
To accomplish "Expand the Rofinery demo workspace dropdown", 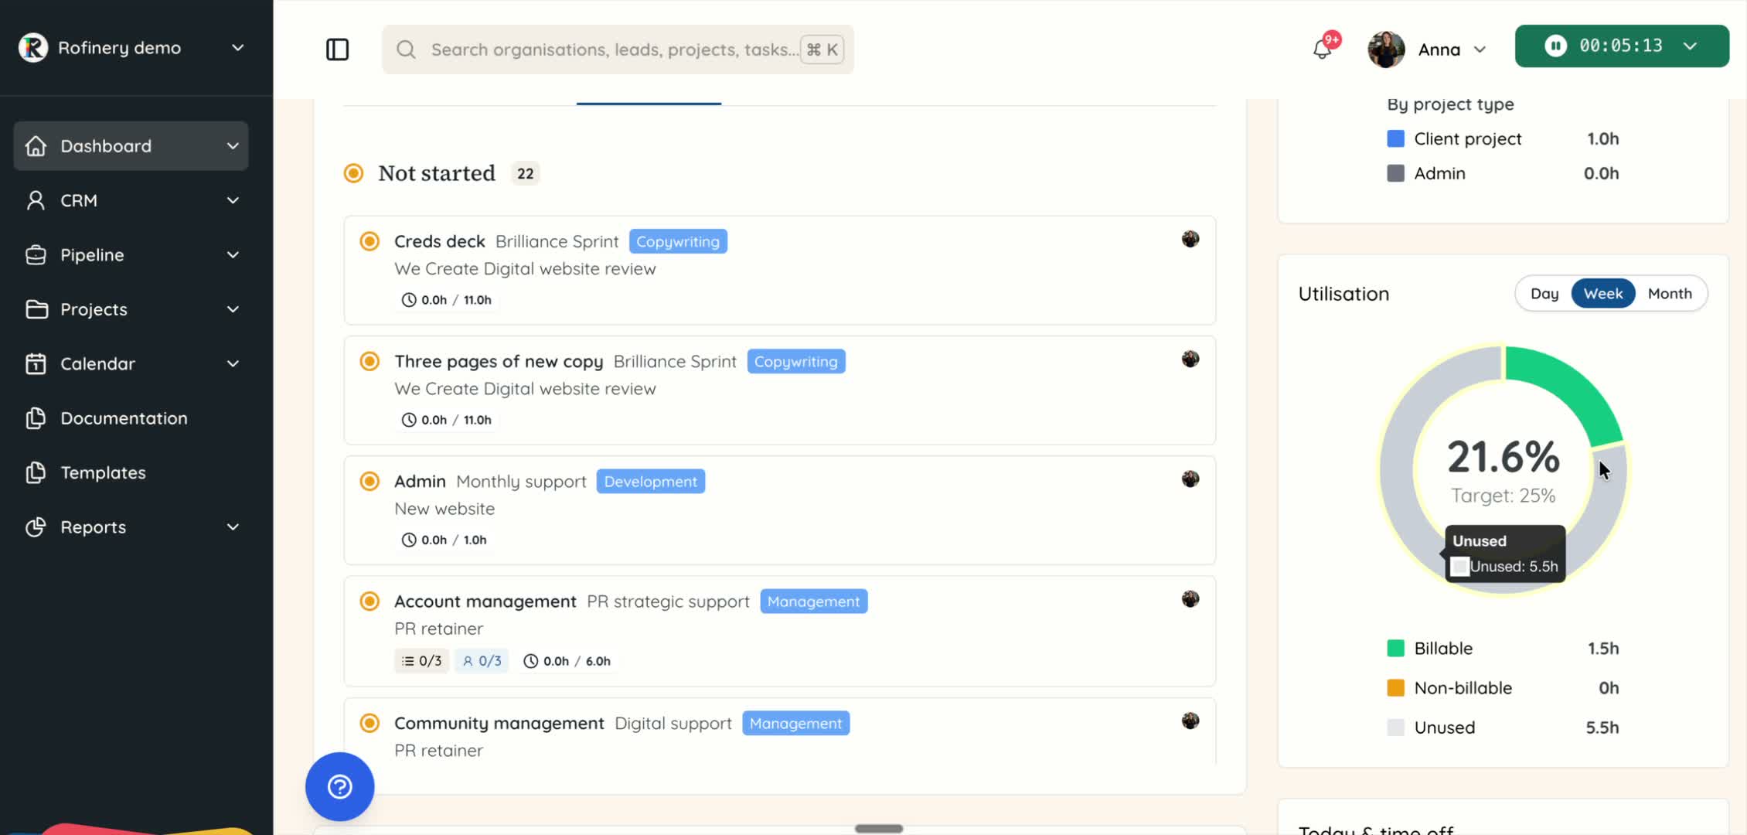I will pos(238,47).
